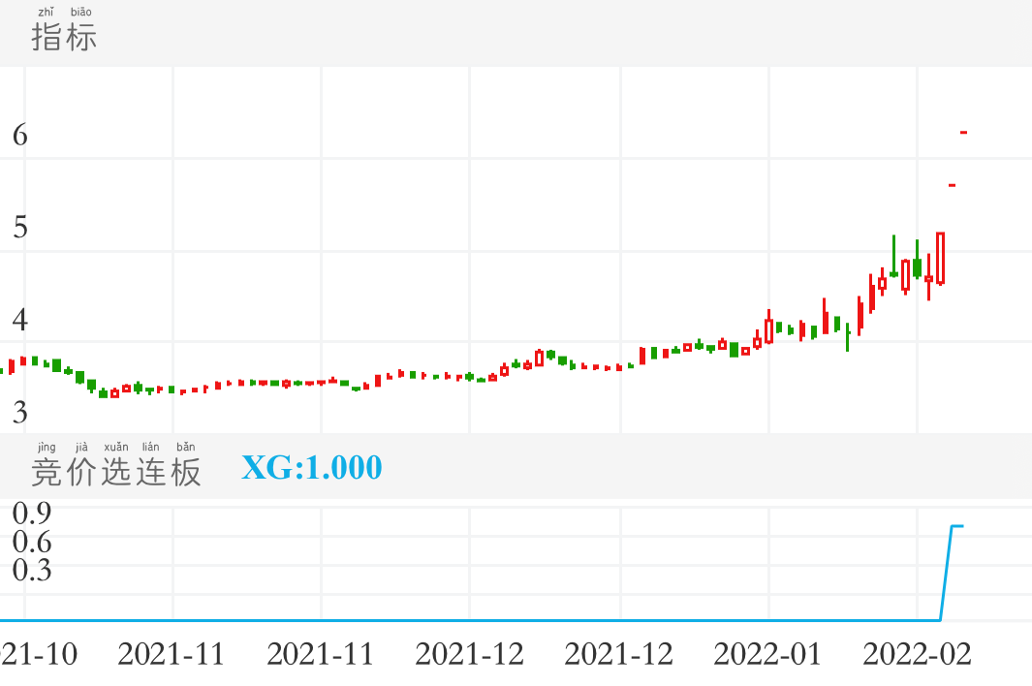Select price axis label 3
The image size is (1032, 686).
coord(19,412)
